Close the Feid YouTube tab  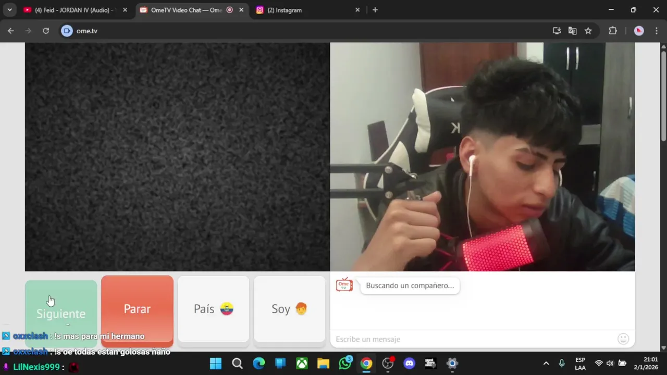125,10
